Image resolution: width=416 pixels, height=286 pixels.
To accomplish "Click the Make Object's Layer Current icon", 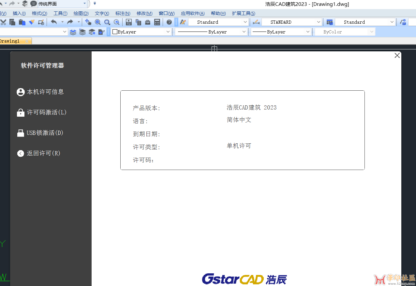I will (x=101, y=32).
